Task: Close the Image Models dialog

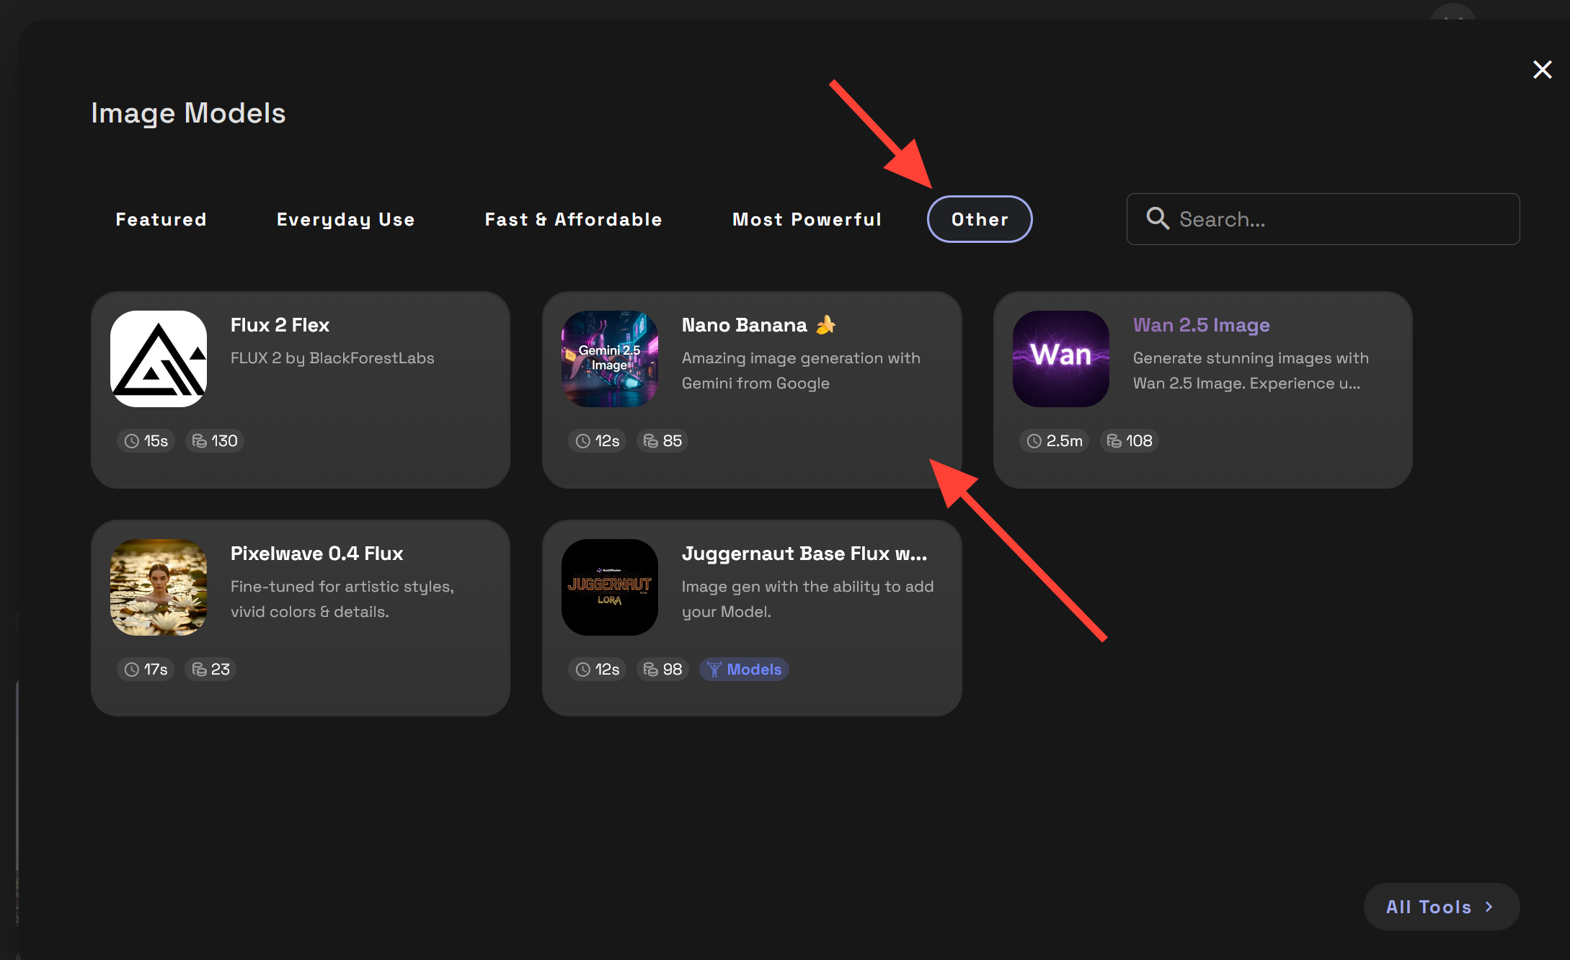Action: (x=1542, y=70)
